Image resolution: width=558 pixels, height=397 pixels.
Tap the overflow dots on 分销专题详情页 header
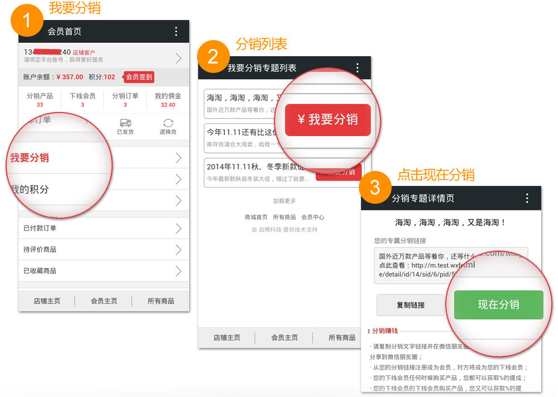(527, 198)
